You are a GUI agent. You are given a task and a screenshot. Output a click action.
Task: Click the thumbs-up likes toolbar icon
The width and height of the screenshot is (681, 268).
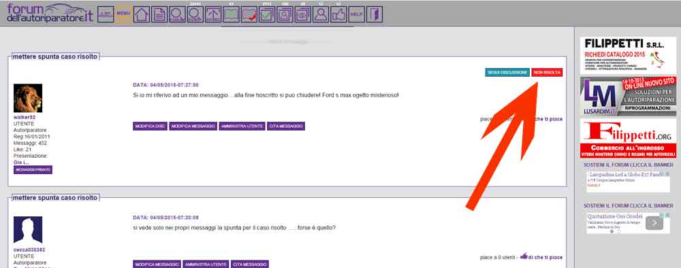click(338, 14)
